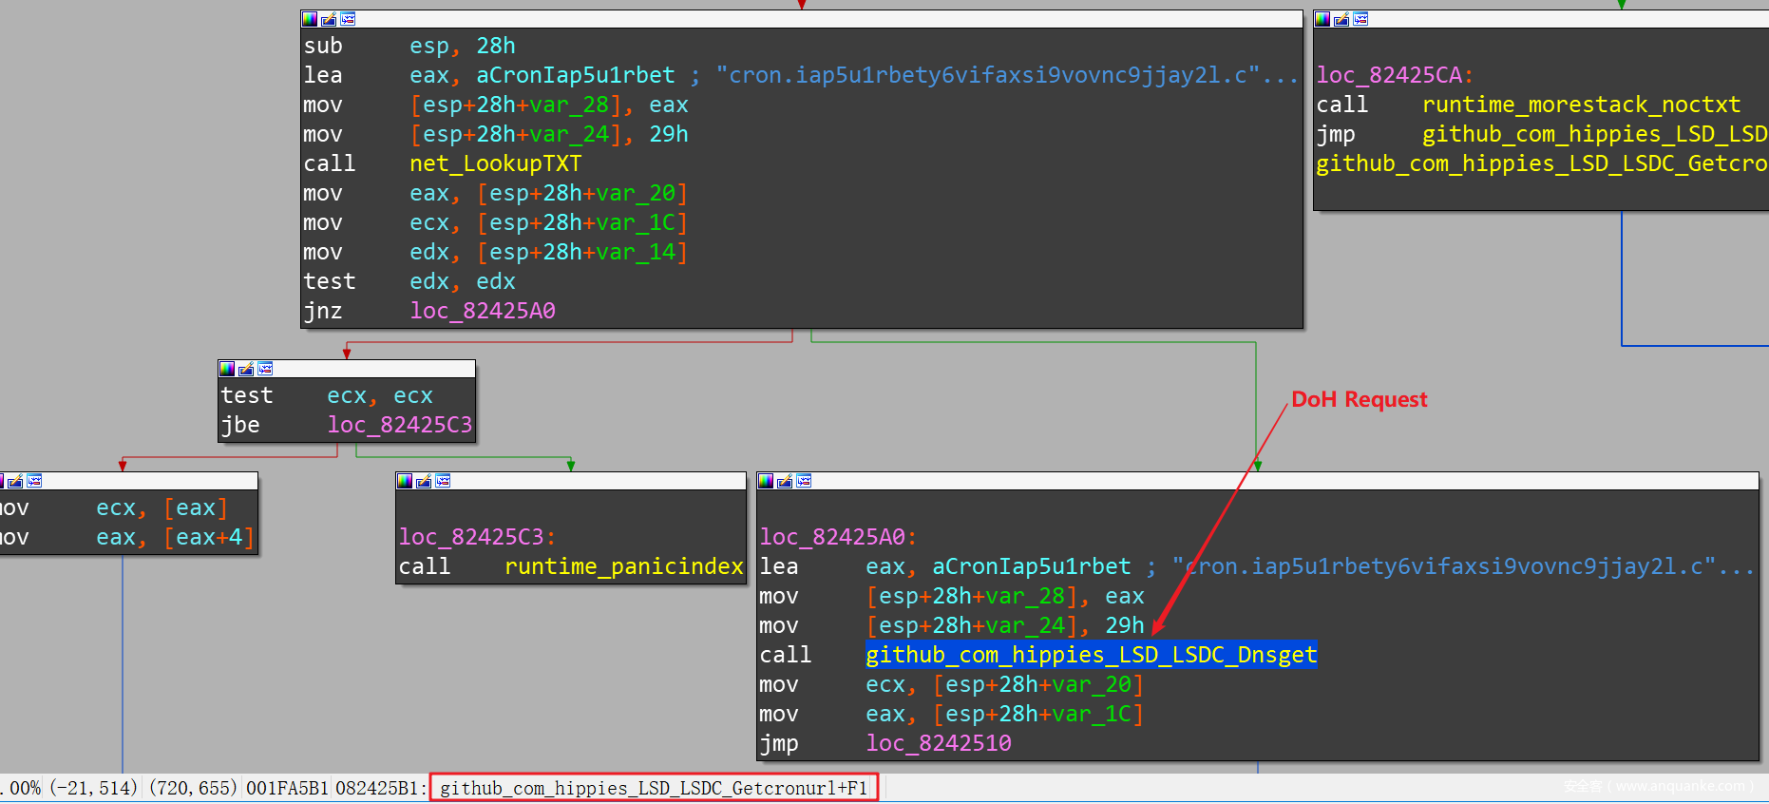Click the title bar of the test ecx node
Image resolution: width=1769 pixels, height=804 pixels.
pyautogui.click(x=347, y=369)
